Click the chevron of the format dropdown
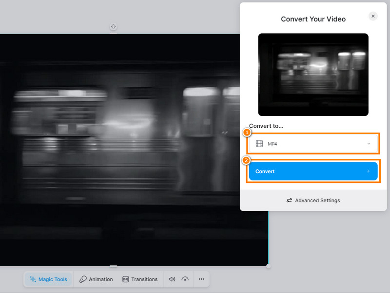This screenshot has height=293, width=390. pos(369,143)
